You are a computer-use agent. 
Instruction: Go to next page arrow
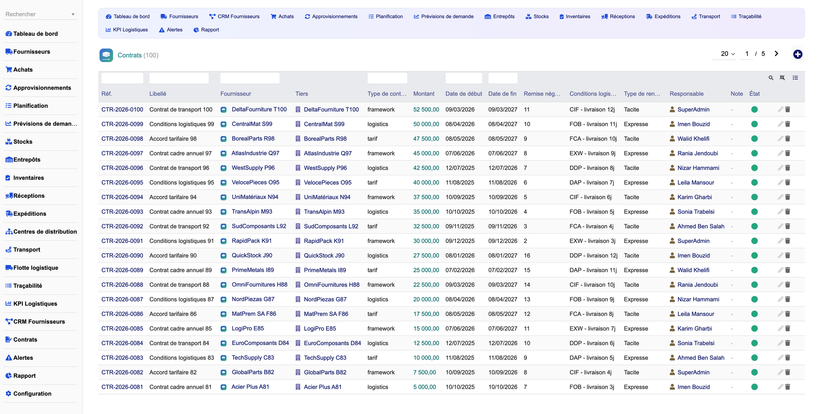tap(776, 54)
